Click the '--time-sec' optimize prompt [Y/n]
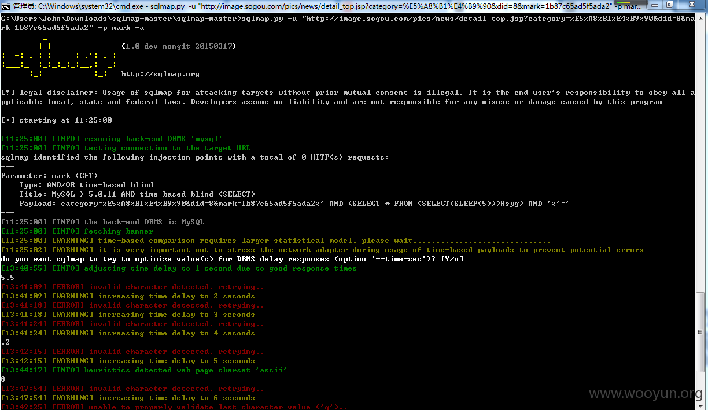This screenshot has height=410, width=708. click(x=232, y=259)
